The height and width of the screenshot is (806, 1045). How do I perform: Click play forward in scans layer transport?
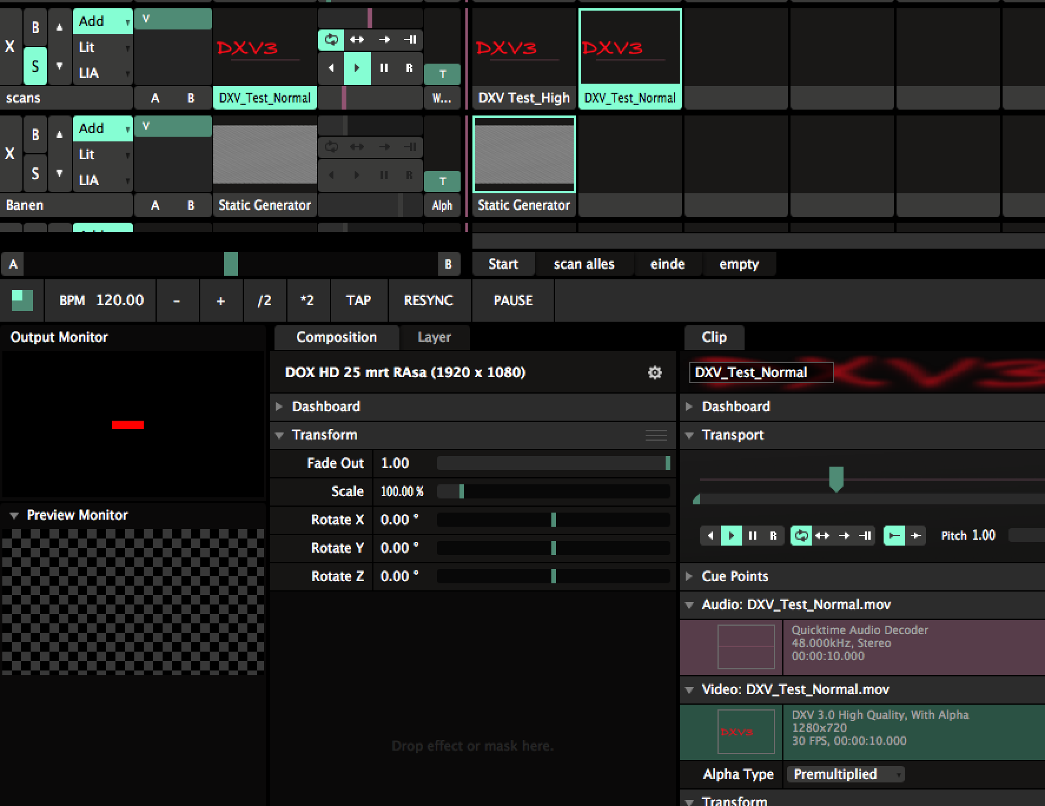pyautogui.click(x=357, y=68)
